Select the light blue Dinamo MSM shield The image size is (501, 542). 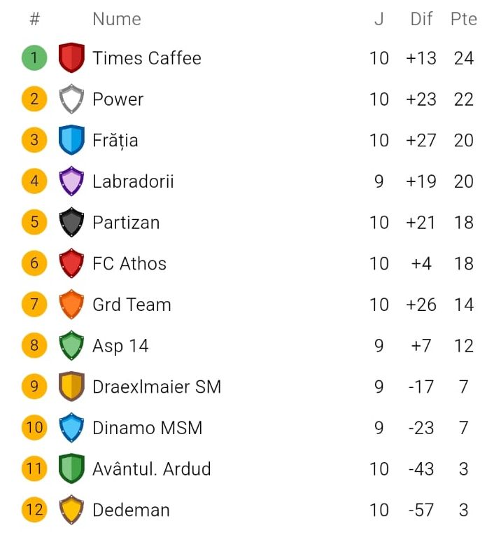[71, 428]
